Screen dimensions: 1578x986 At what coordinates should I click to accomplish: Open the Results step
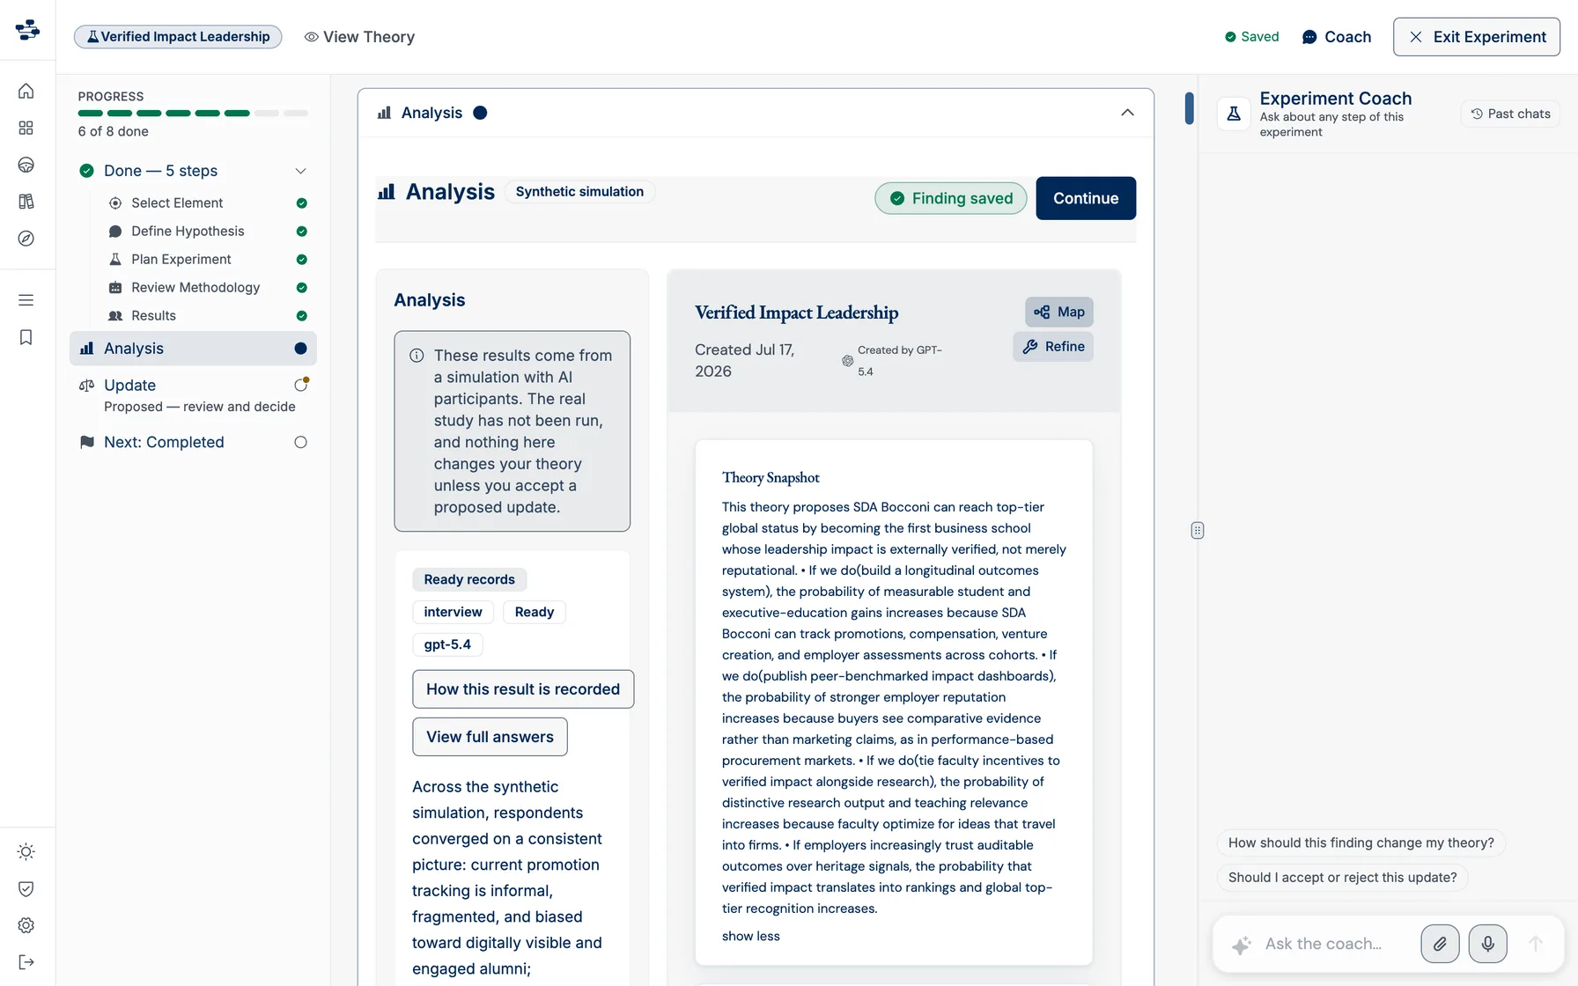click(153, 315)
